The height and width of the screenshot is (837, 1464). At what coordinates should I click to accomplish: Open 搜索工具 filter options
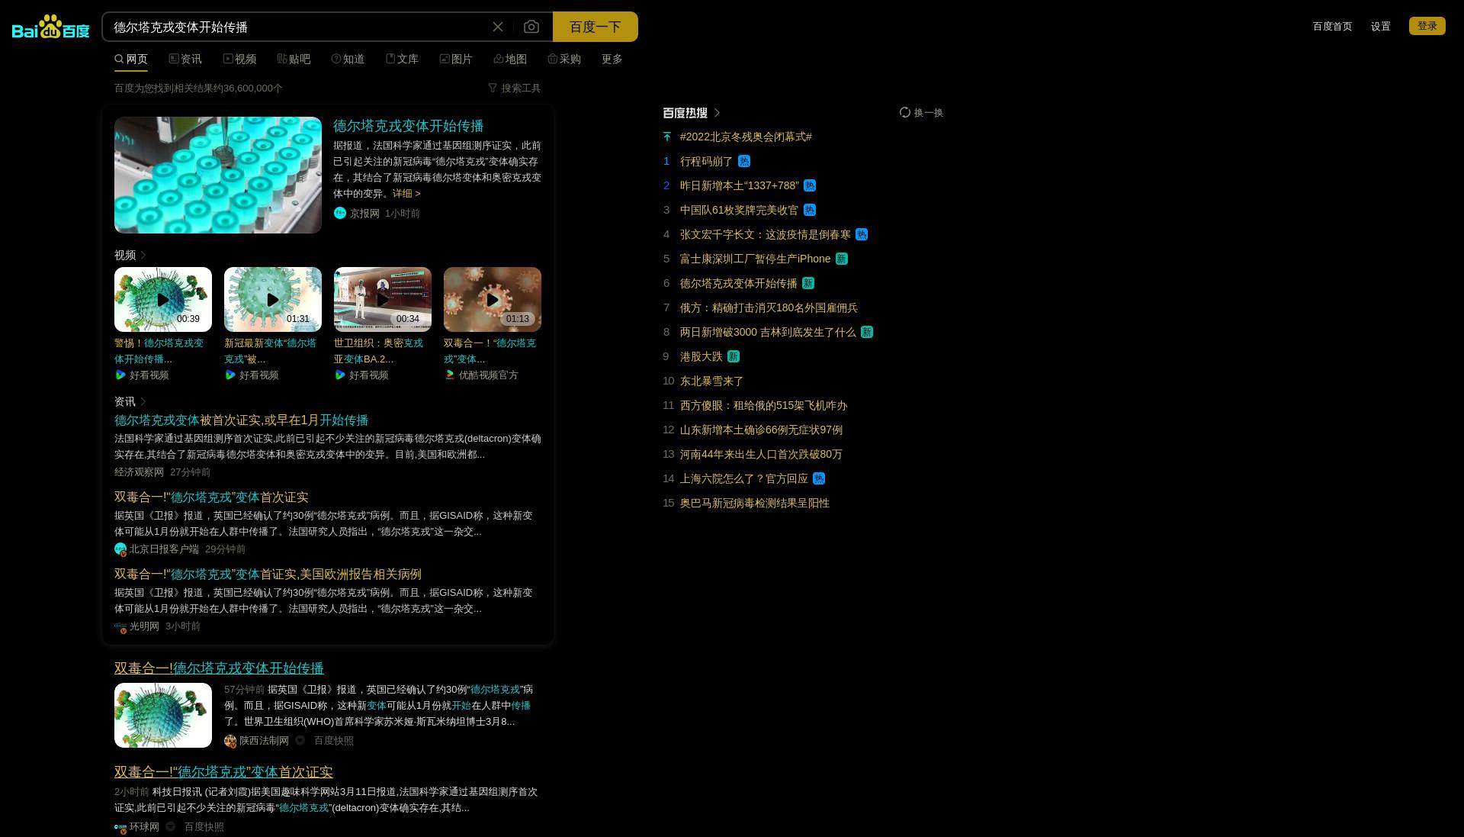[x=515, y=89]
